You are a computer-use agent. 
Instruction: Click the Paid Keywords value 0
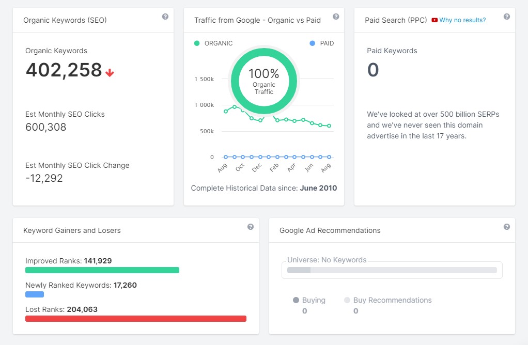373,70
